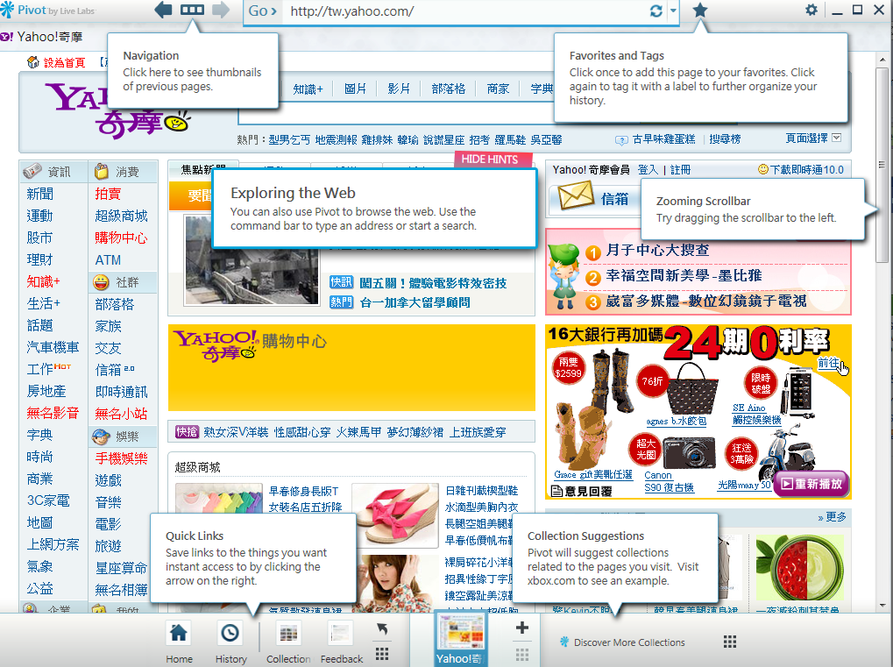This screenshot has width=893, height=667.
Task: Click 月子中心大搜查 headline
Action: point(658,250)
